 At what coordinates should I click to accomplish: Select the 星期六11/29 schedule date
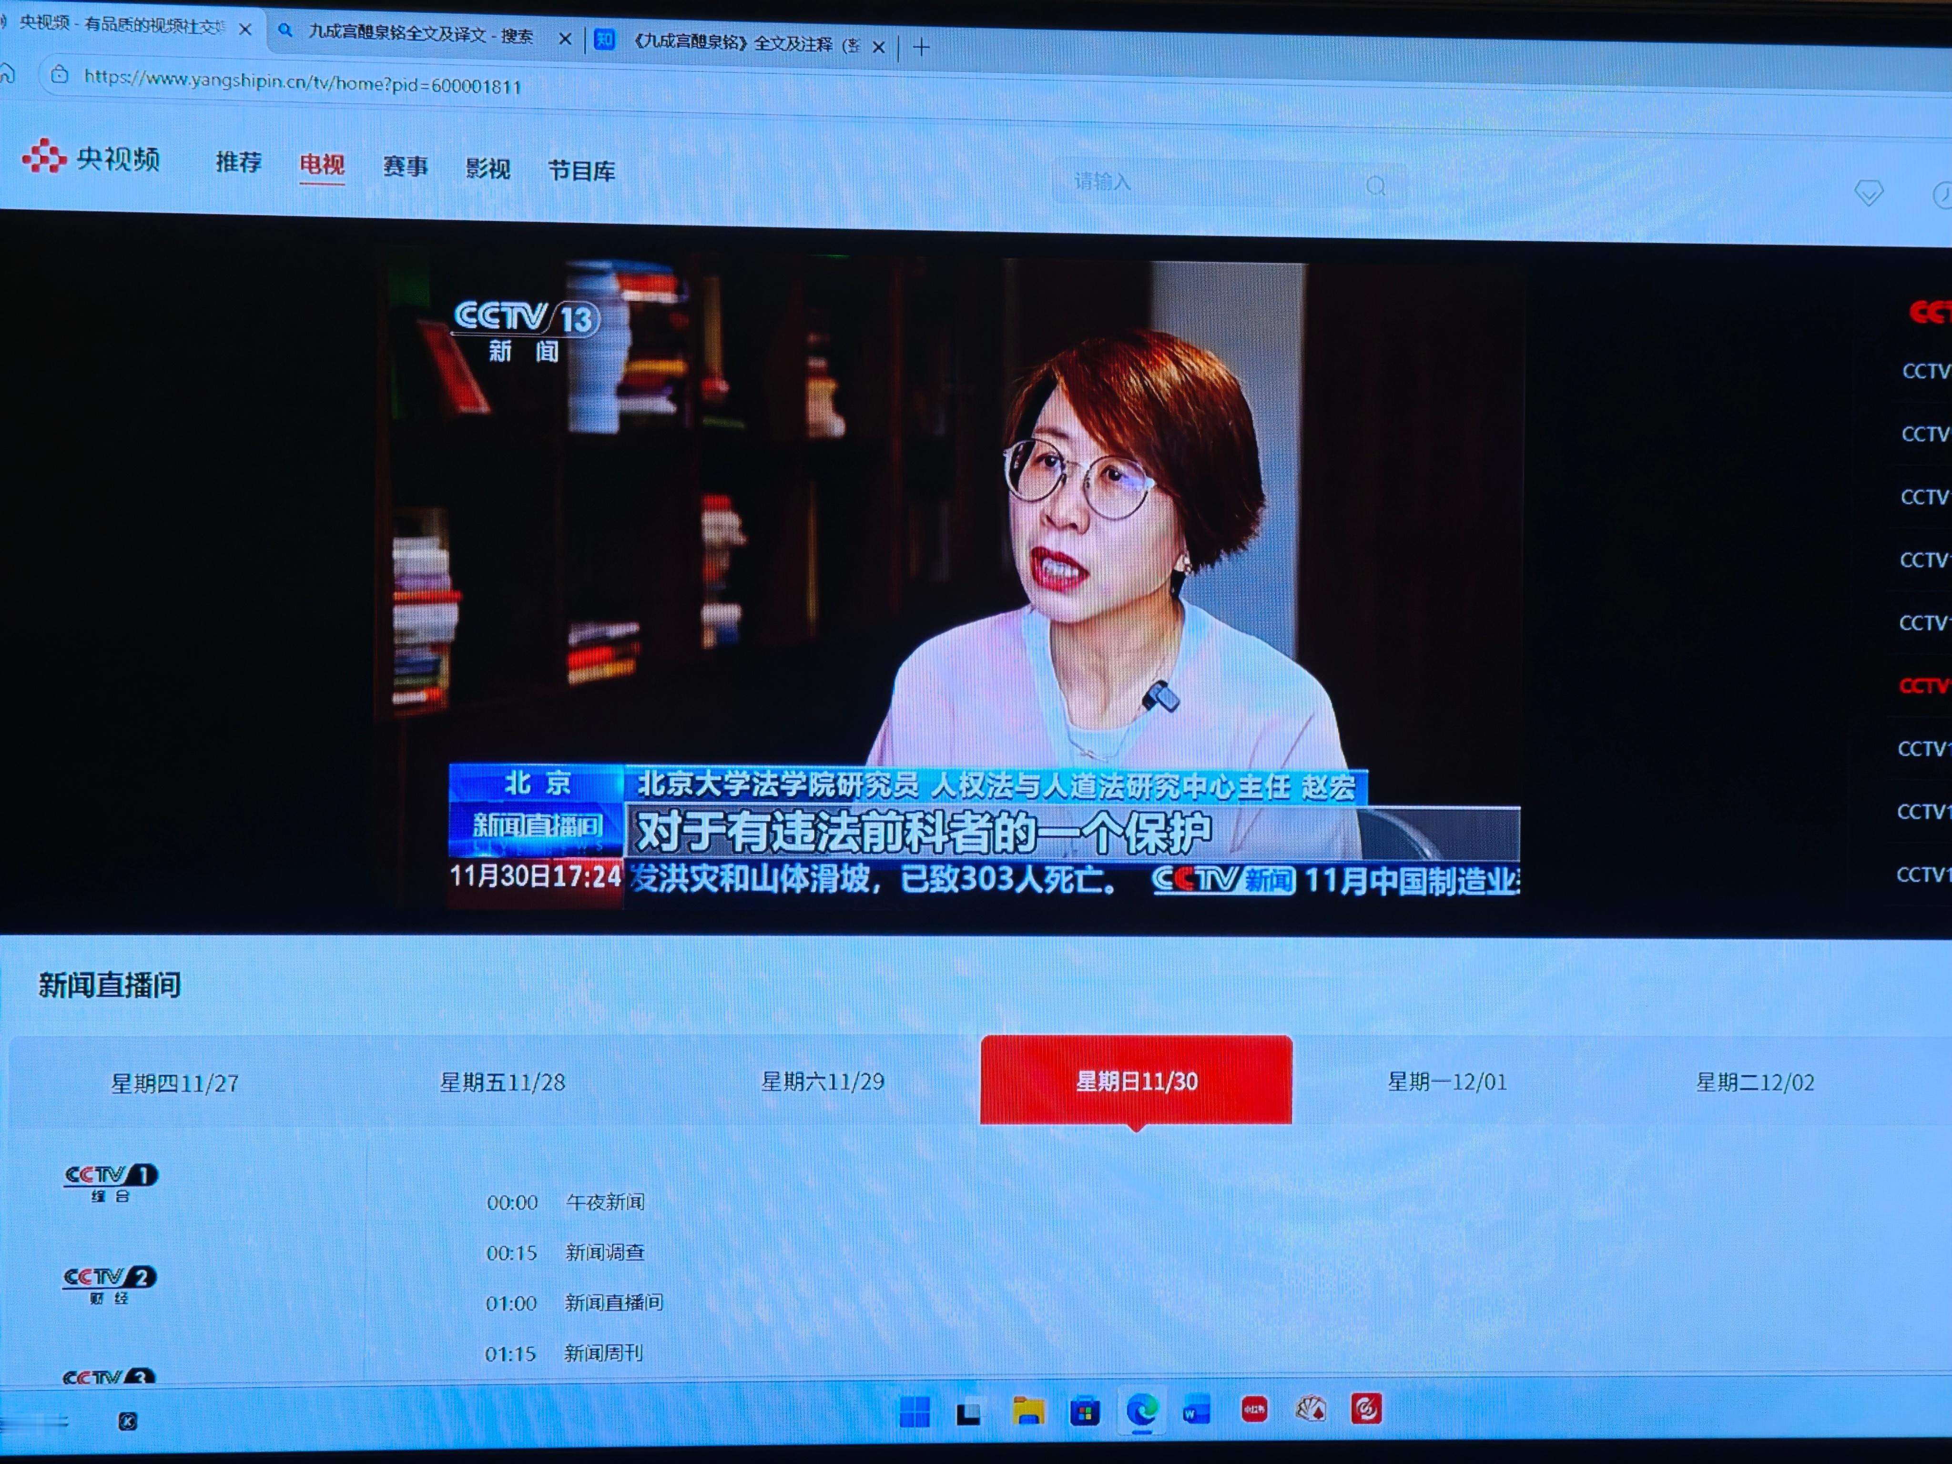tap(822, 1082)
